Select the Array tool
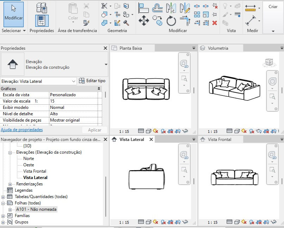The height and width of the screenshot is (228, 284). point(197,14)
